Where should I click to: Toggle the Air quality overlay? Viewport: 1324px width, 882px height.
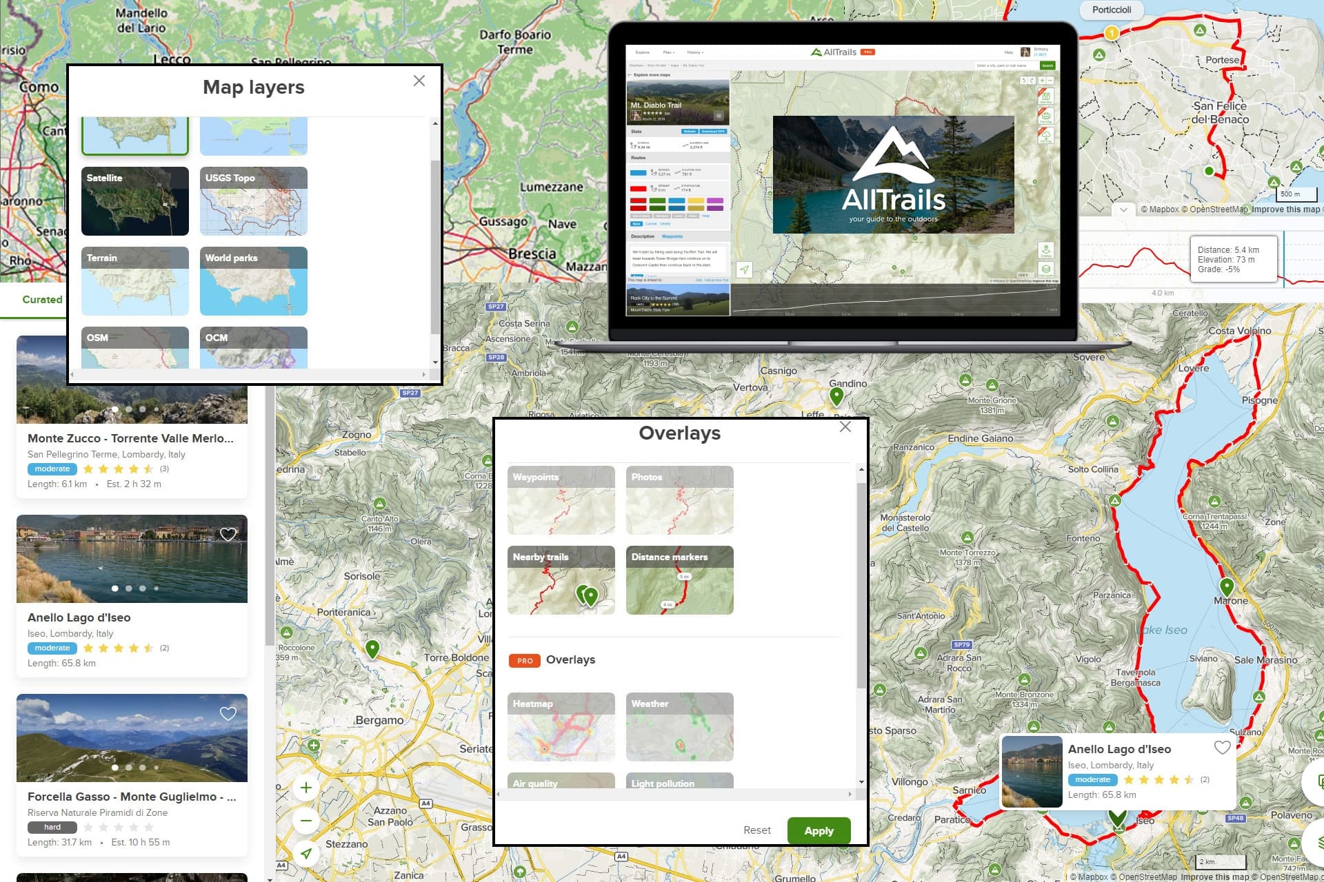[561, 781]
